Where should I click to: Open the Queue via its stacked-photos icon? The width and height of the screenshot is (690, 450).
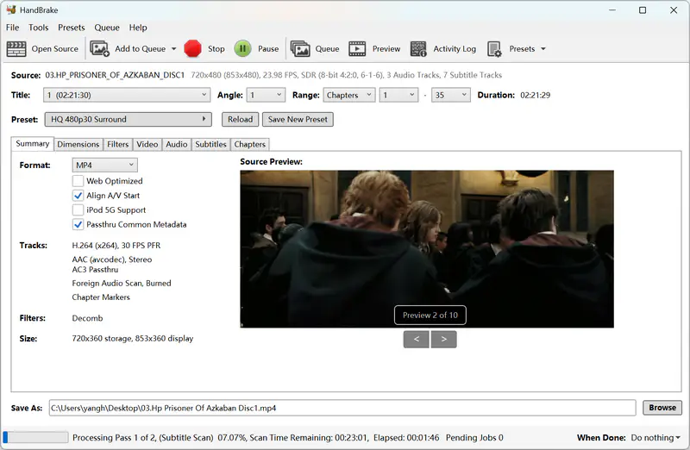[300, 49]
